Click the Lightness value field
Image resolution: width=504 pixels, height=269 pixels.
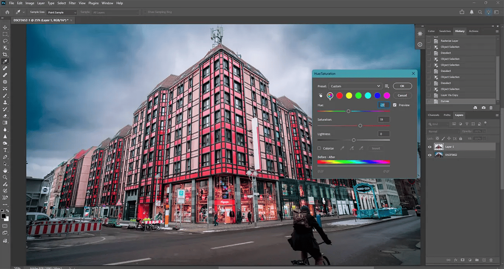[x=384, y=134]
